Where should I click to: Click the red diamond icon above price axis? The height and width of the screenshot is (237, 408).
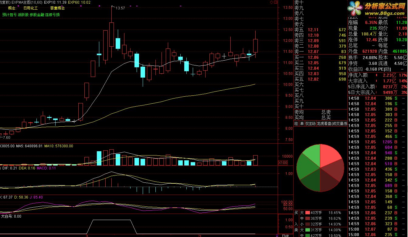click(x=271, y=2)
